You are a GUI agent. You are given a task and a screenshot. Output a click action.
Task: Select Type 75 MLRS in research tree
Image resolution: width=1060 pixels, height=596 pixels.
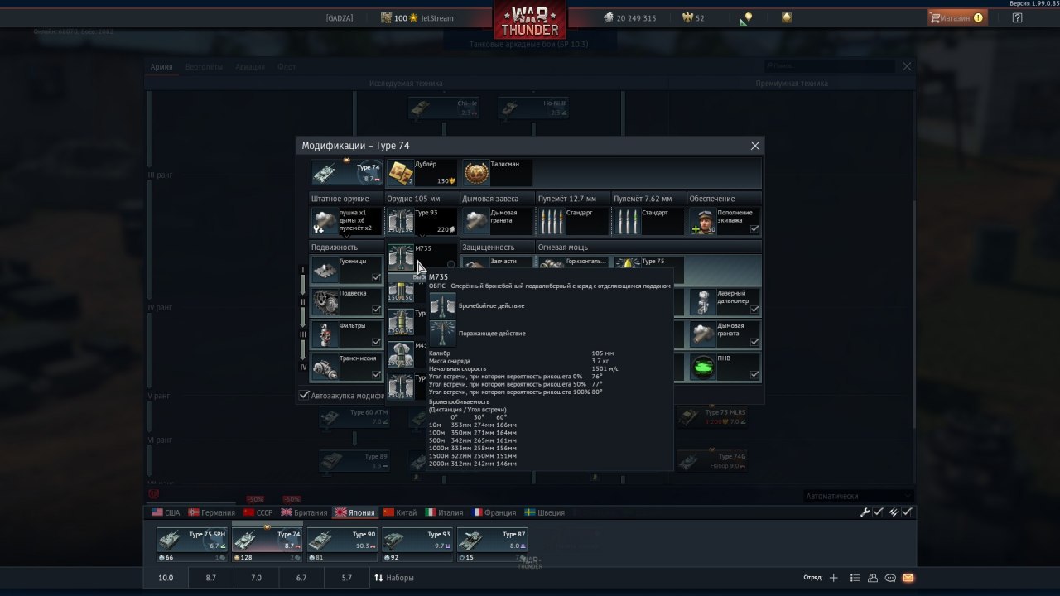click(x=713, y=416)
